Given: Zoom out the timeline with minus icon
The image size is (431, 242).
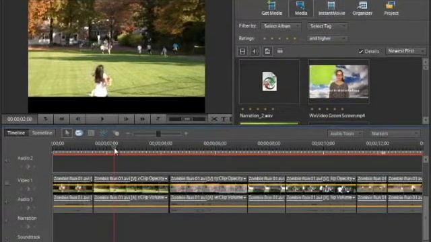Looking at the screenshot, I should coord(128,133).
